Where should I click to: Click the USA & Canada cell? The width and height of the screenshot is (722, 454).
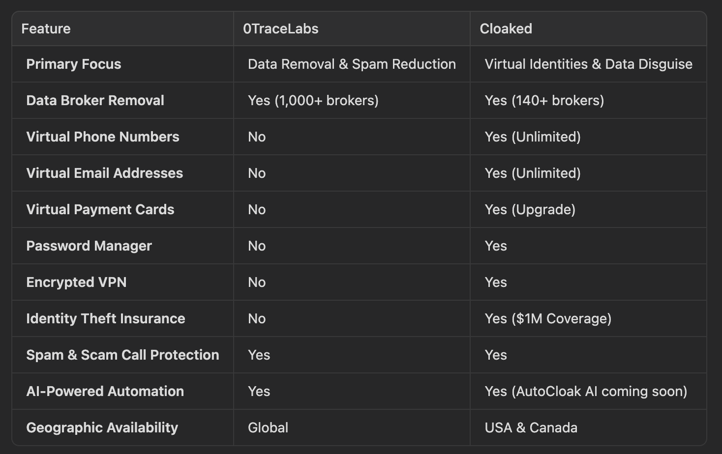tap(531, 427)
